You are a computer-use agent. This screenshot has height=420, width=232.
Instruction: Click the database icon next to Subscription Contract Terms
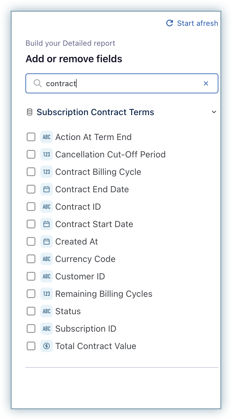pyautogui.click(x=29, y=112)
